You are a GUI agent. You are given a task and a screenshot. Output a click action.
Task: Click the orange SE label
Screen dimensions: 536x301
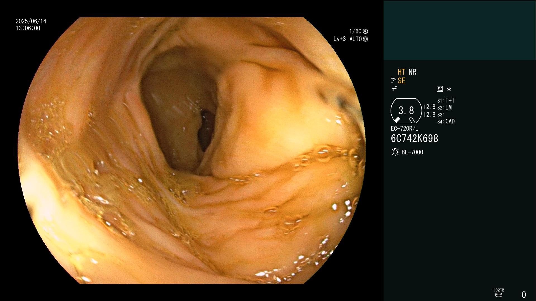pyautogui.click(x=401, y=81)
